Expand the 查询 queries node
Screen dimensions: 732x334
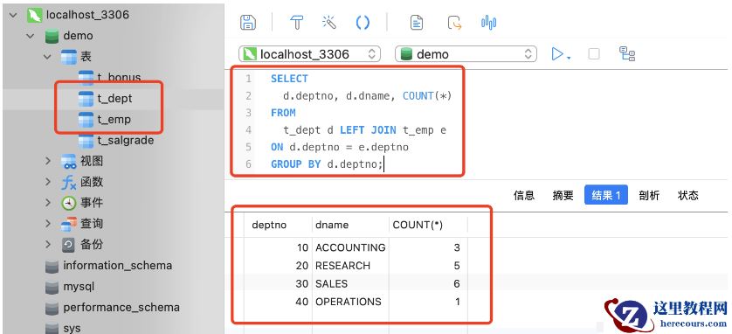pos(47,224)
